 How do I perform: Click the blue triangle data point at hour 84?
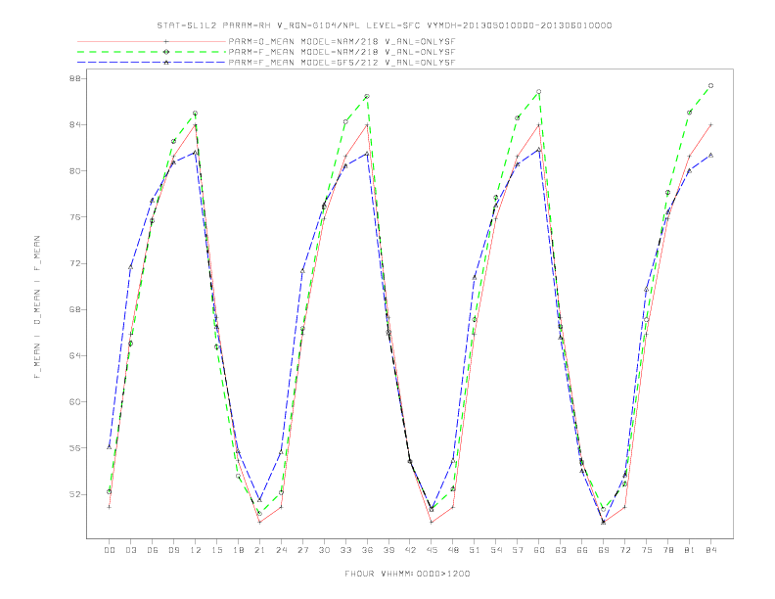coord(710,156)
